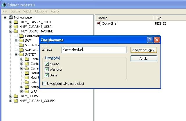This screenshot has height=121, width=186.
Task: Click the Anuluj button
Action: coord(144,58)
